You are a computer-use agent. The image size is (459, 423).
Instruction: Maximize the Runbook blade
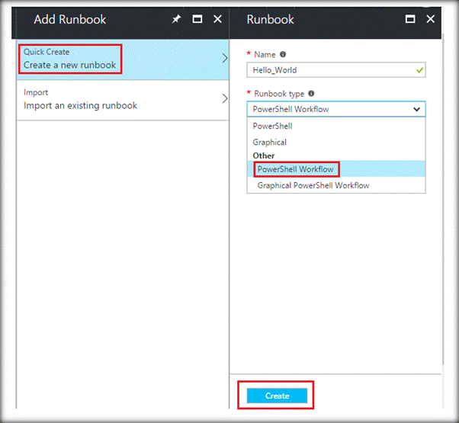pos(410,19)
